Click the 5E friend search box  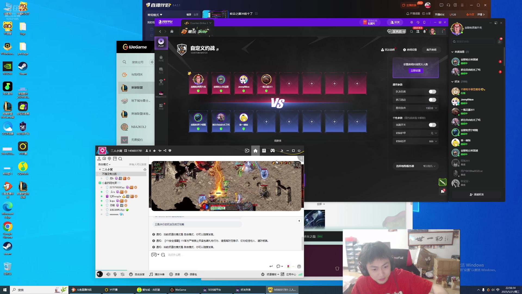pyautogui.click(x=473, y=42)
